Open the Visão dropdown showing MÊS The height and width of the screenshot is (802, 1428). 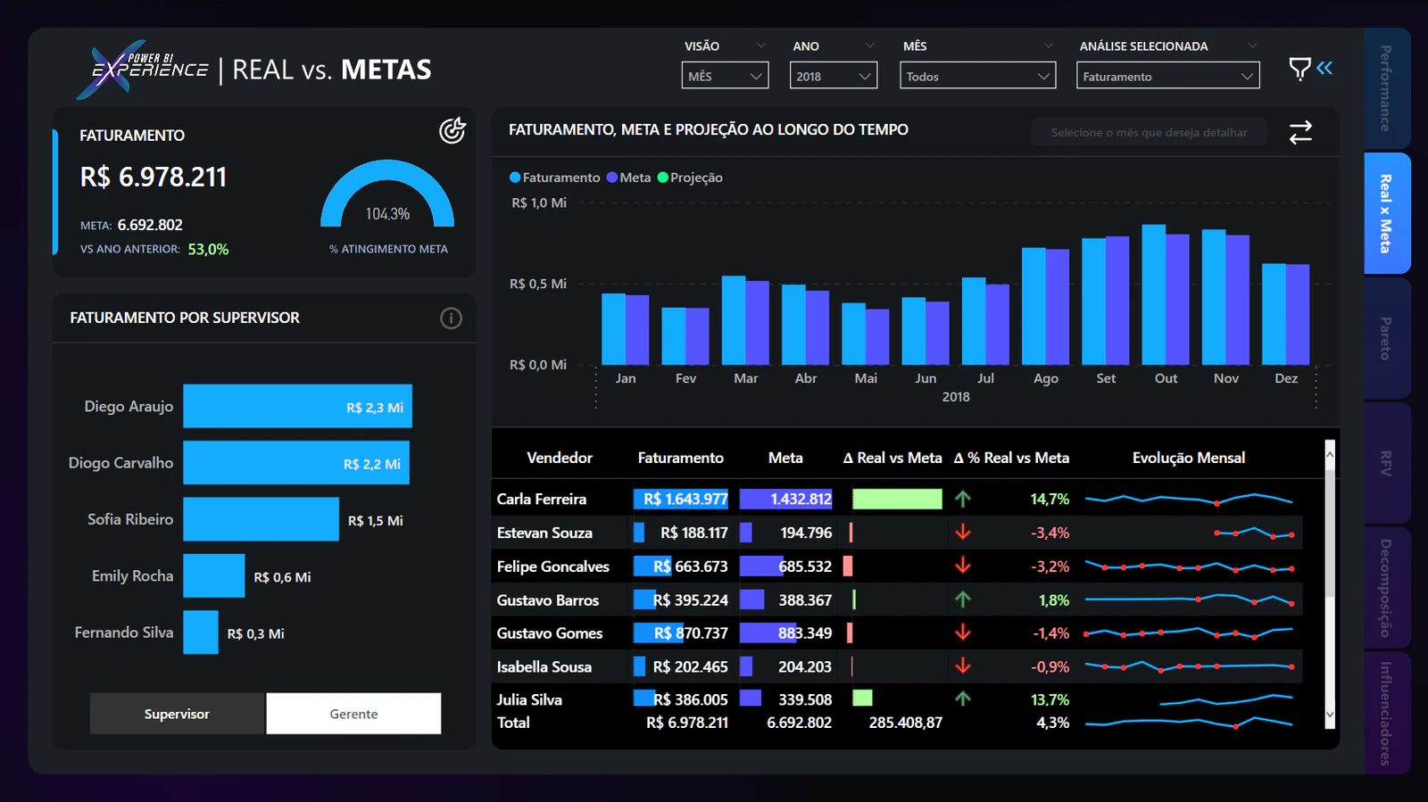[x=725, y=76]
